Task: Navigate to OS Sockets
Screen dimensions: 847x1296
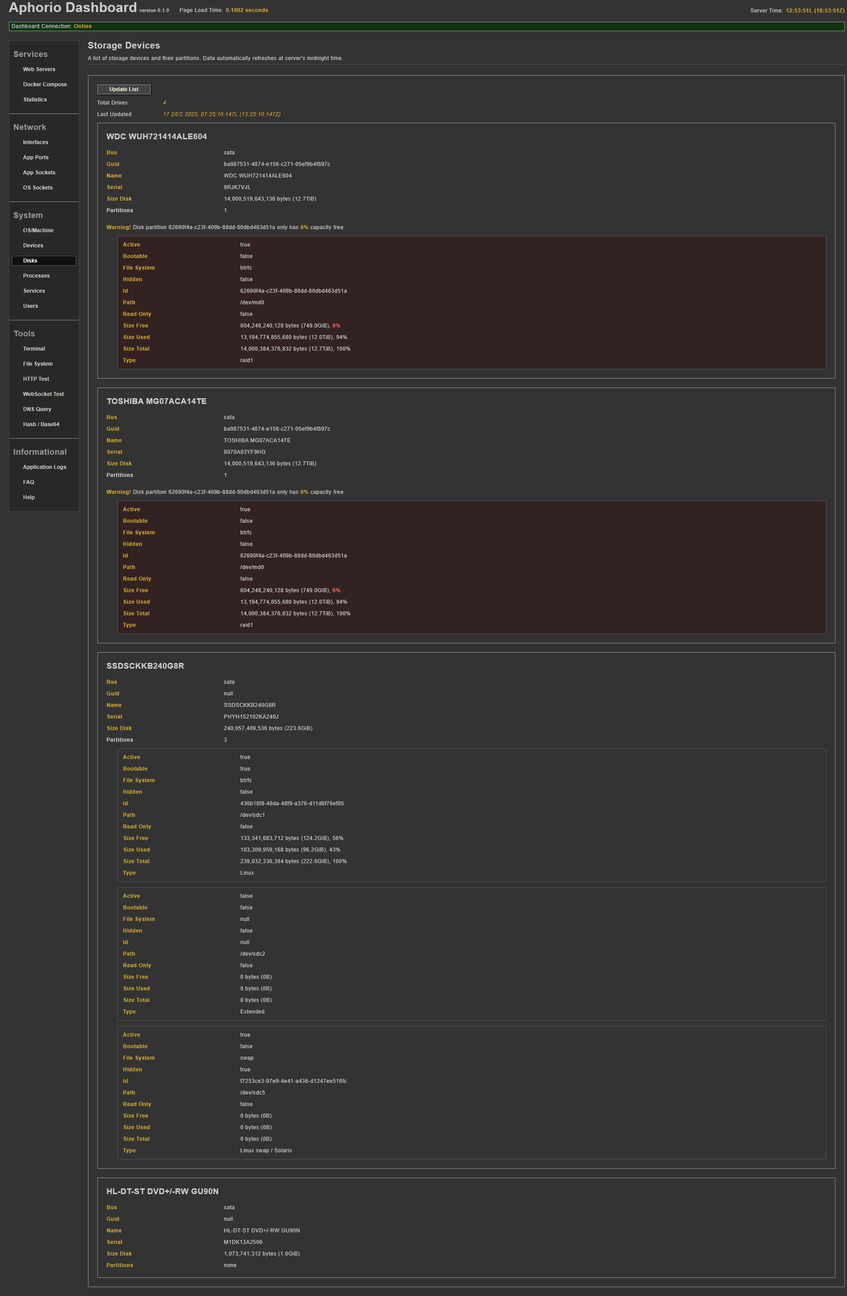Action: [x=37, y=188]
